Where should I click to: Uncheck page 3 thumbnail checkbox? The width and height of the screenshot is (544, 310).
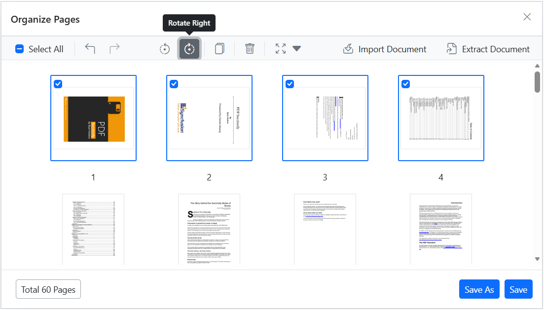coord(290,84)
